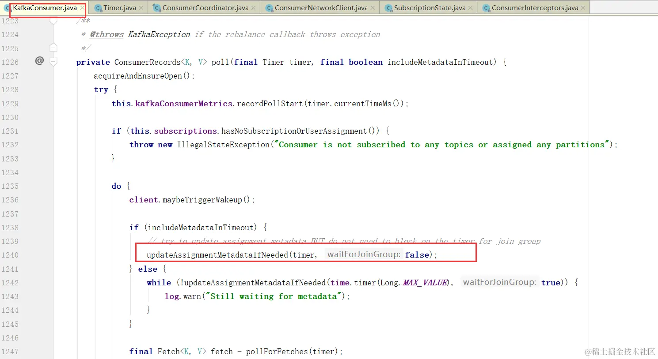Viewport: 658px width, 359px height.
Task: Click the @ gutter icon on line 1226
Action: pos(39,61)
